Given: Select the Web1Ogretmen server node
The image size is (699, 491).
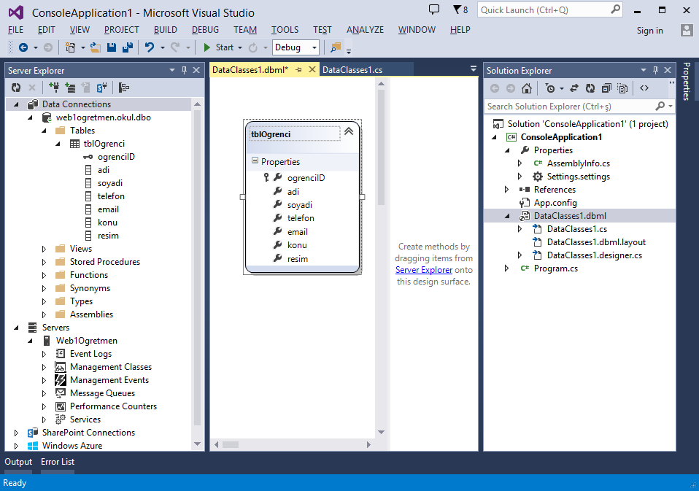Looking at the screenshot, I should click(x=87, y=341).
